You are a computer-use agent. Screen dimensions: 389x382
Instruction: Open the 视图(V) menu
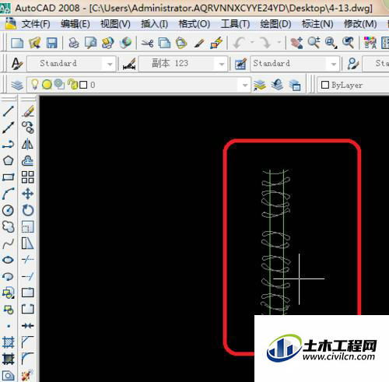(x=115, y=24)
